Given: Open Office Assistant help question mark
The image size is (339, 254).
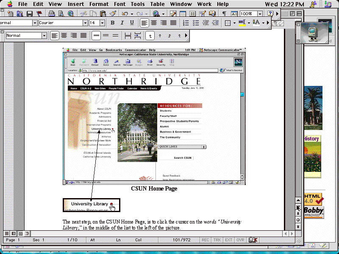Looking at the screenshot, I should pyautogui.click(x=270, y=14).
